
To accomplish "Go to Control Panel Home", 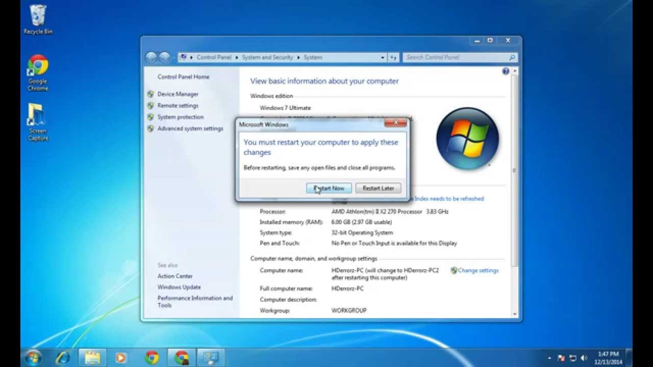I will pyautogui.click(x=183, y=77).
